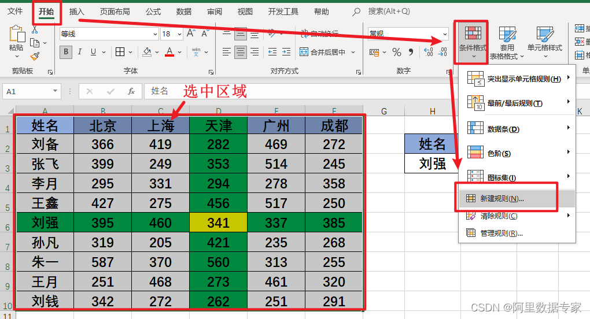Viewport: 590px width, 319px height.
Task: Switch to the 插入 ribbon tab
Action: pyautogui.click(x=77, y=12)
